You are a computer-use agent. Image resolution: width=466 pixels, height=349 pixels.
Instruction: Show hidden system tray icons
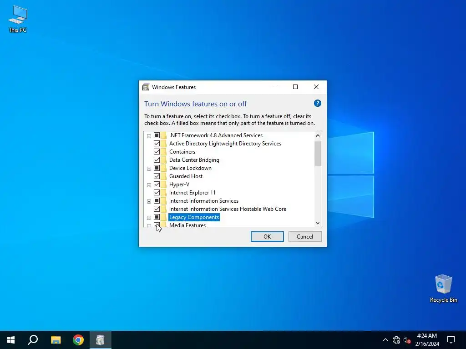[385, 340]
